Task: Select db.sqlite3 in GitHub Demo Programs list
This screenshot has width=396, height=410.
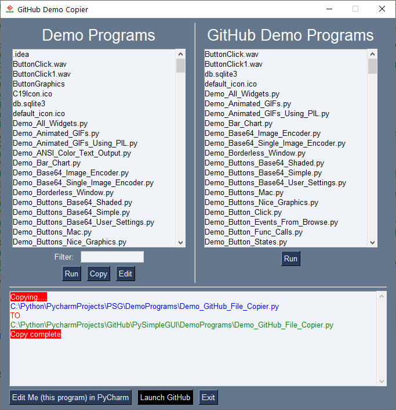Action: (286, 74)
